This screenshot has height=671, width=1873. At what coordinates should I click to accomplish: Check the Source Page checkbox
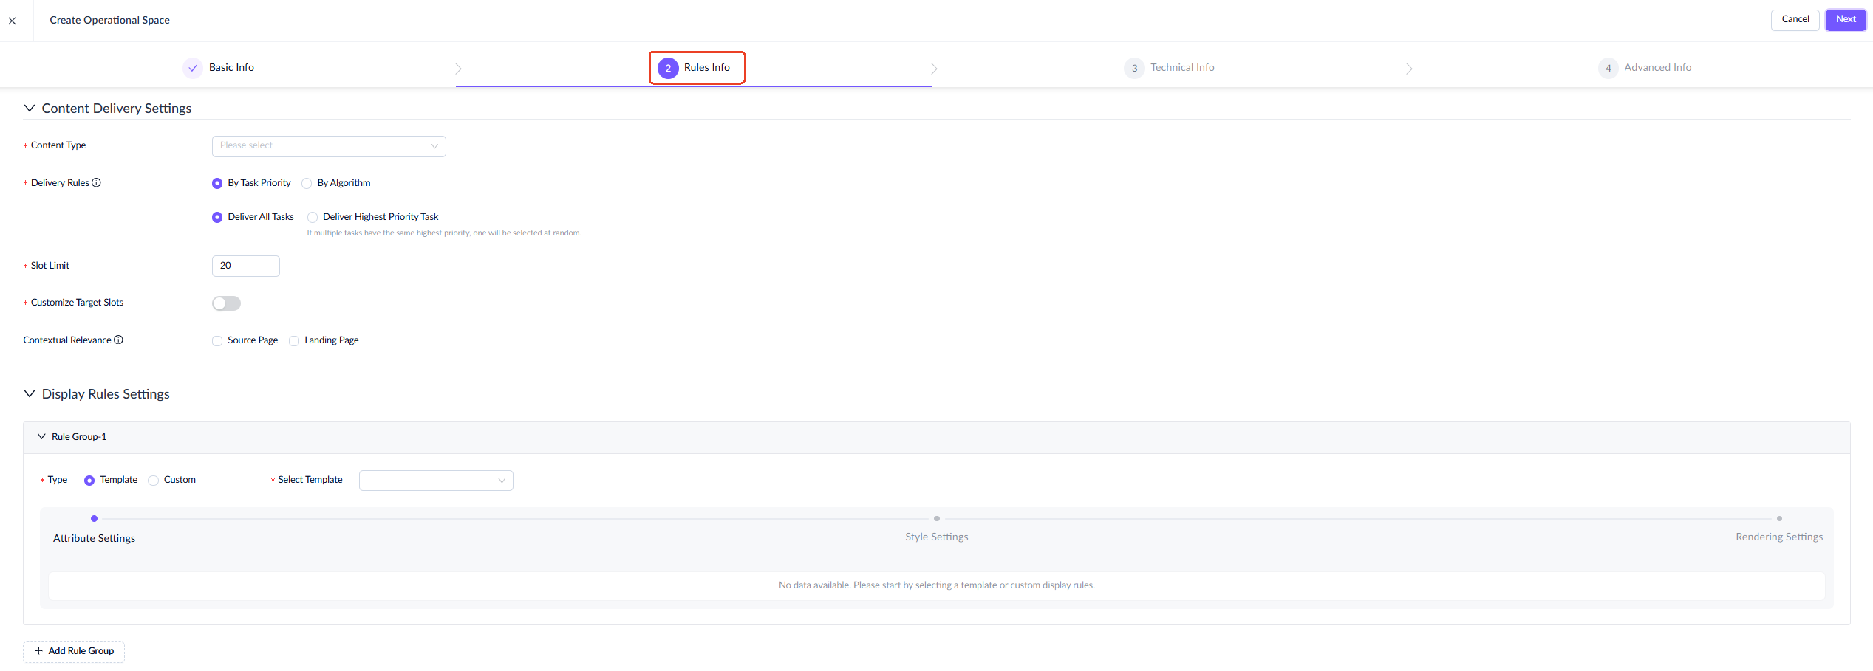[217, 341]
